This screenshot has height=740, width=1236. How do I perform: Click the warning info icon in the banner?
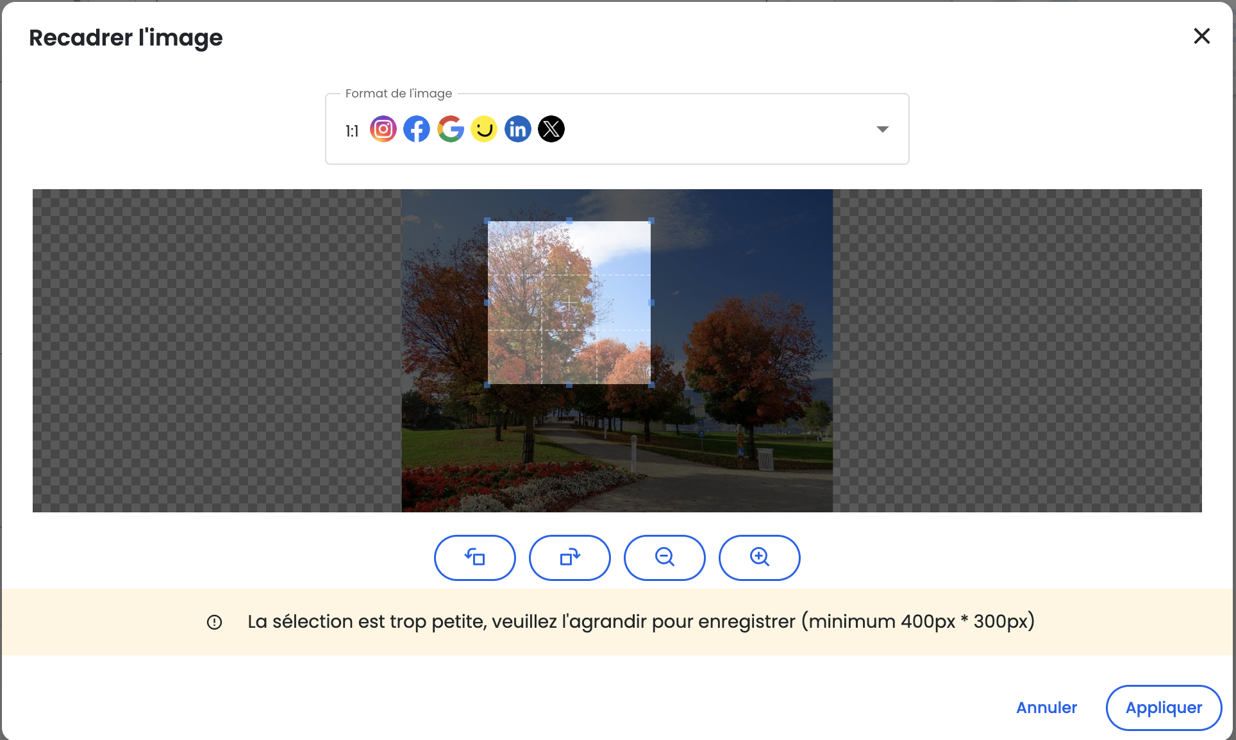tap(214, 622)
